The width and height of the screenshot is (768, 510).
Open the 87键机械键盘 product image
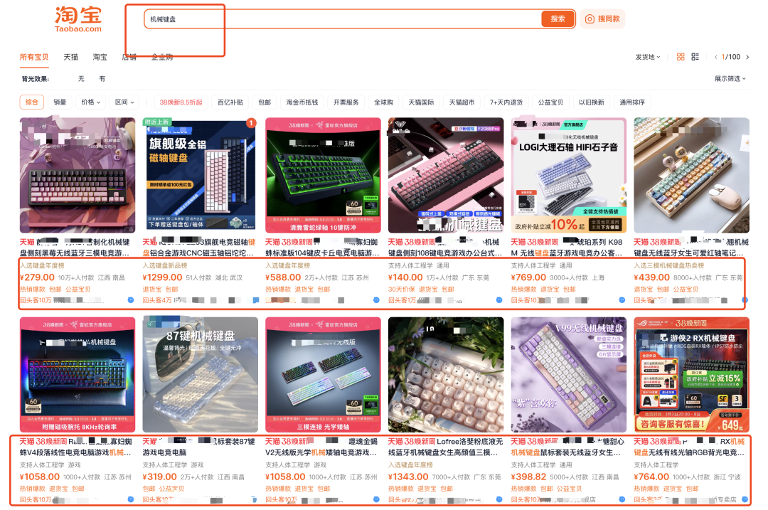pos(200,375)
